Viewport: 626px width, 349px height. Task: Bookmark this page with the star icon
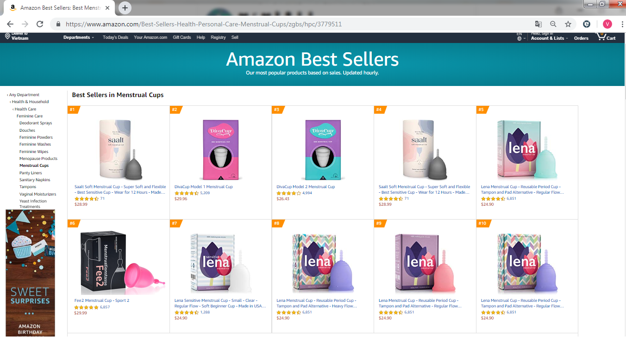(x=568, y=24)
